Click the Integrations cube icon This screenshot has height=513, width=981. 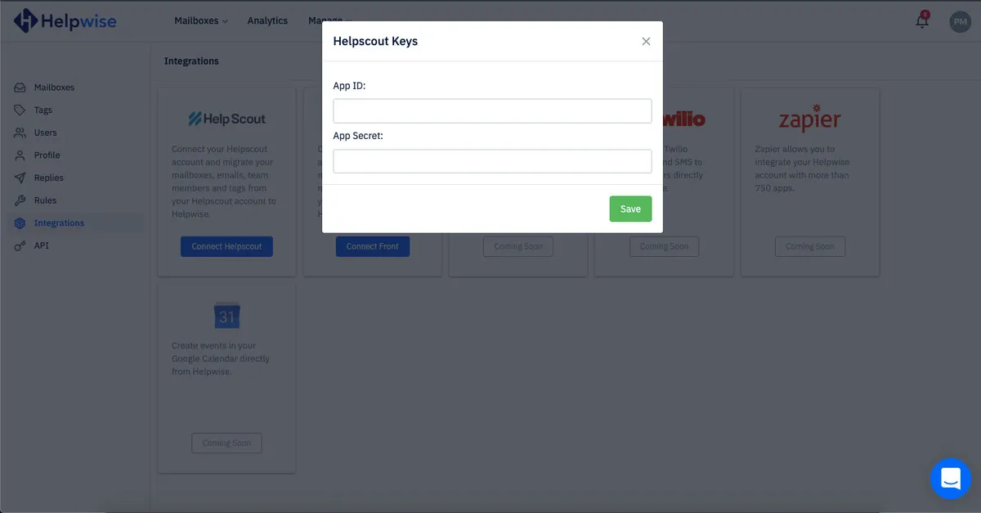coord(20,223)
